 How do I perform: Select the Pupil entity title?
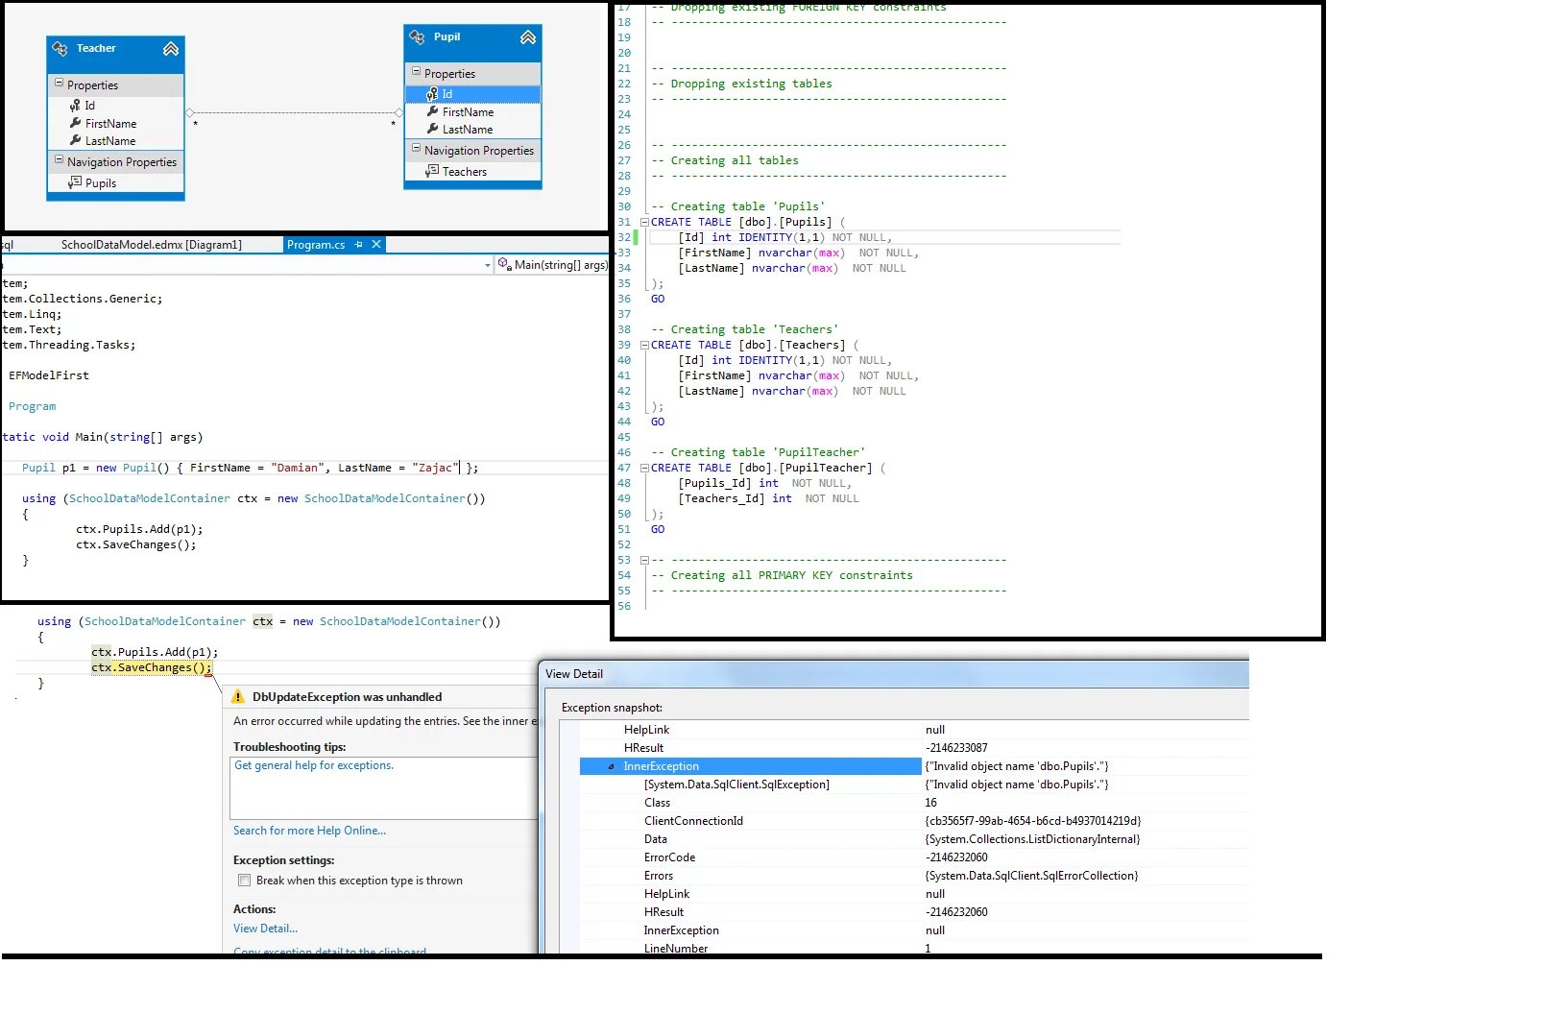point(446,36)
